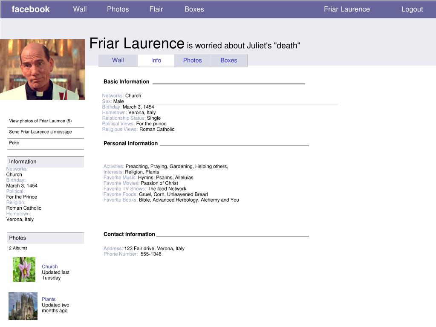Click "Church" under Networks in sidebar
436x327 pixels.
[14, 174]
